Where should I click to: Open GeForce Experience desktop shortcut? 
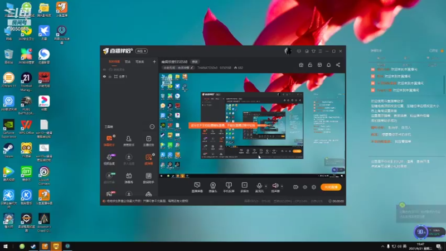8,129
